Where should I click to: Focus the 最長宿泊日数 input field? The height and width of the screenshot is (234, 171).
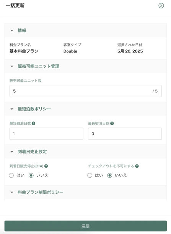[125, 134]
